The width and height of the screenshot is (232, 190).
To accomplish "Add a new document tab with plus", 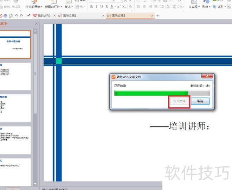I will click(x=158, y=16).
